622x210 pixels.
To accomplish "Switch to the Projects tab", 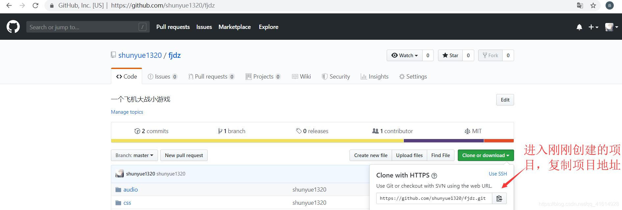I will [263, 77].
